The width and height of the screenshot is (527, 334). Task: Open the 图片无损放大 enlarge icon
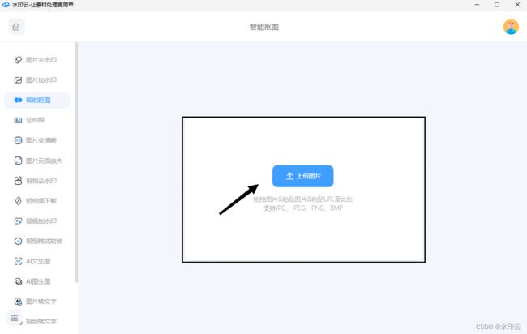[18, 161]
